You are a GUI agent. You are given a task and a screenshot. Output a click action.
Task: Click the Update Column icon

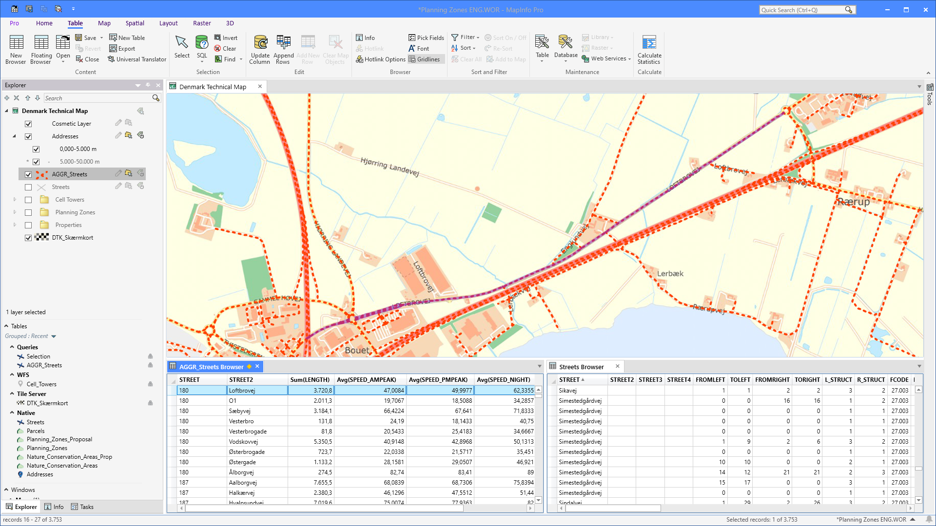(x=260, y=49)
